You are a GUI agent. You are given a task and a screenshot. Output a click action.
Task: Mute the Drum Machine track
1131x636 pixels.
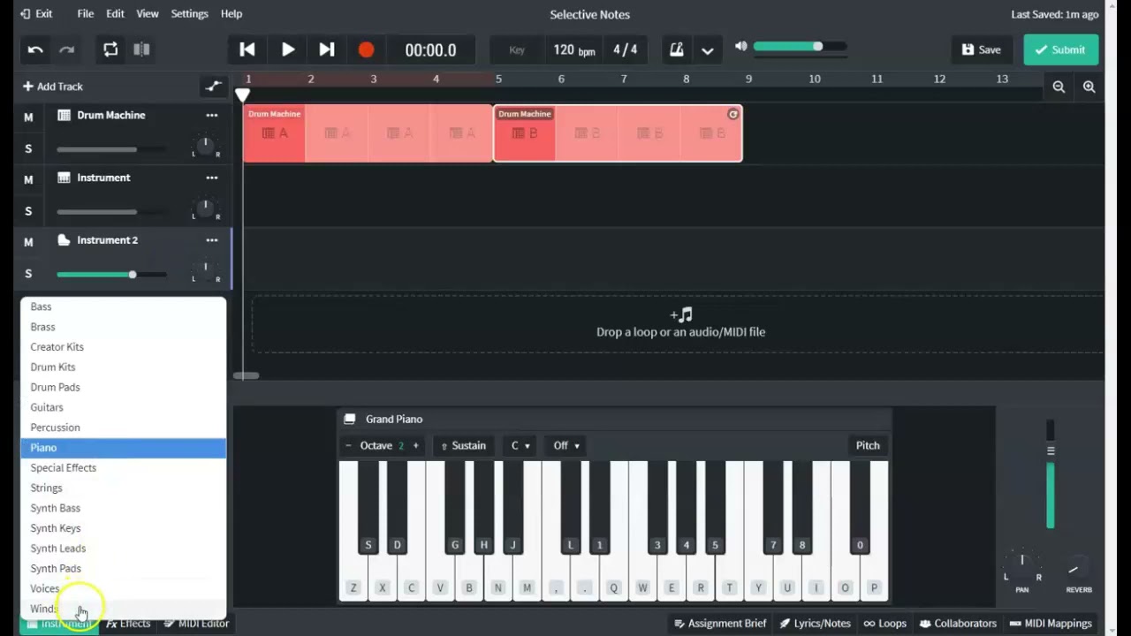[x=28, y=117]
